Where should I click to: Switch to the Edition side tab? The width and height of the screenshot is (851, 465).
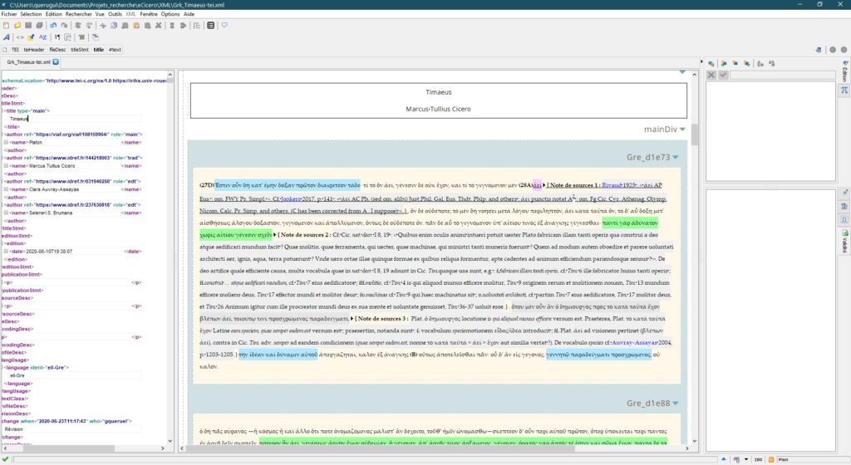coord(844,71)
